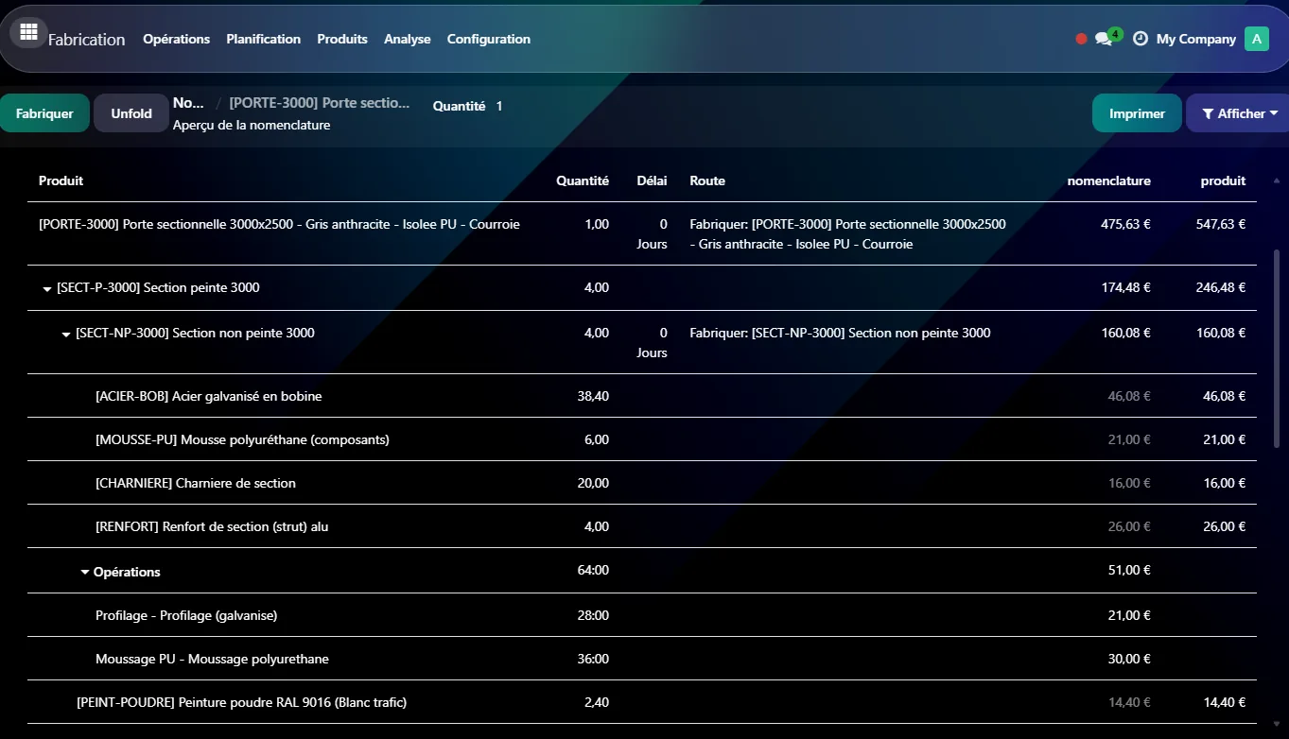
Task: Select the 2,40 quantity for PEINT-POUDRE
Action: (597, 702)
